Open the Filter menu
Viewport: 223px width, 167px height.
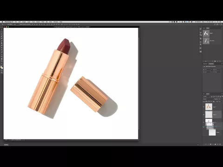(43, 22)
